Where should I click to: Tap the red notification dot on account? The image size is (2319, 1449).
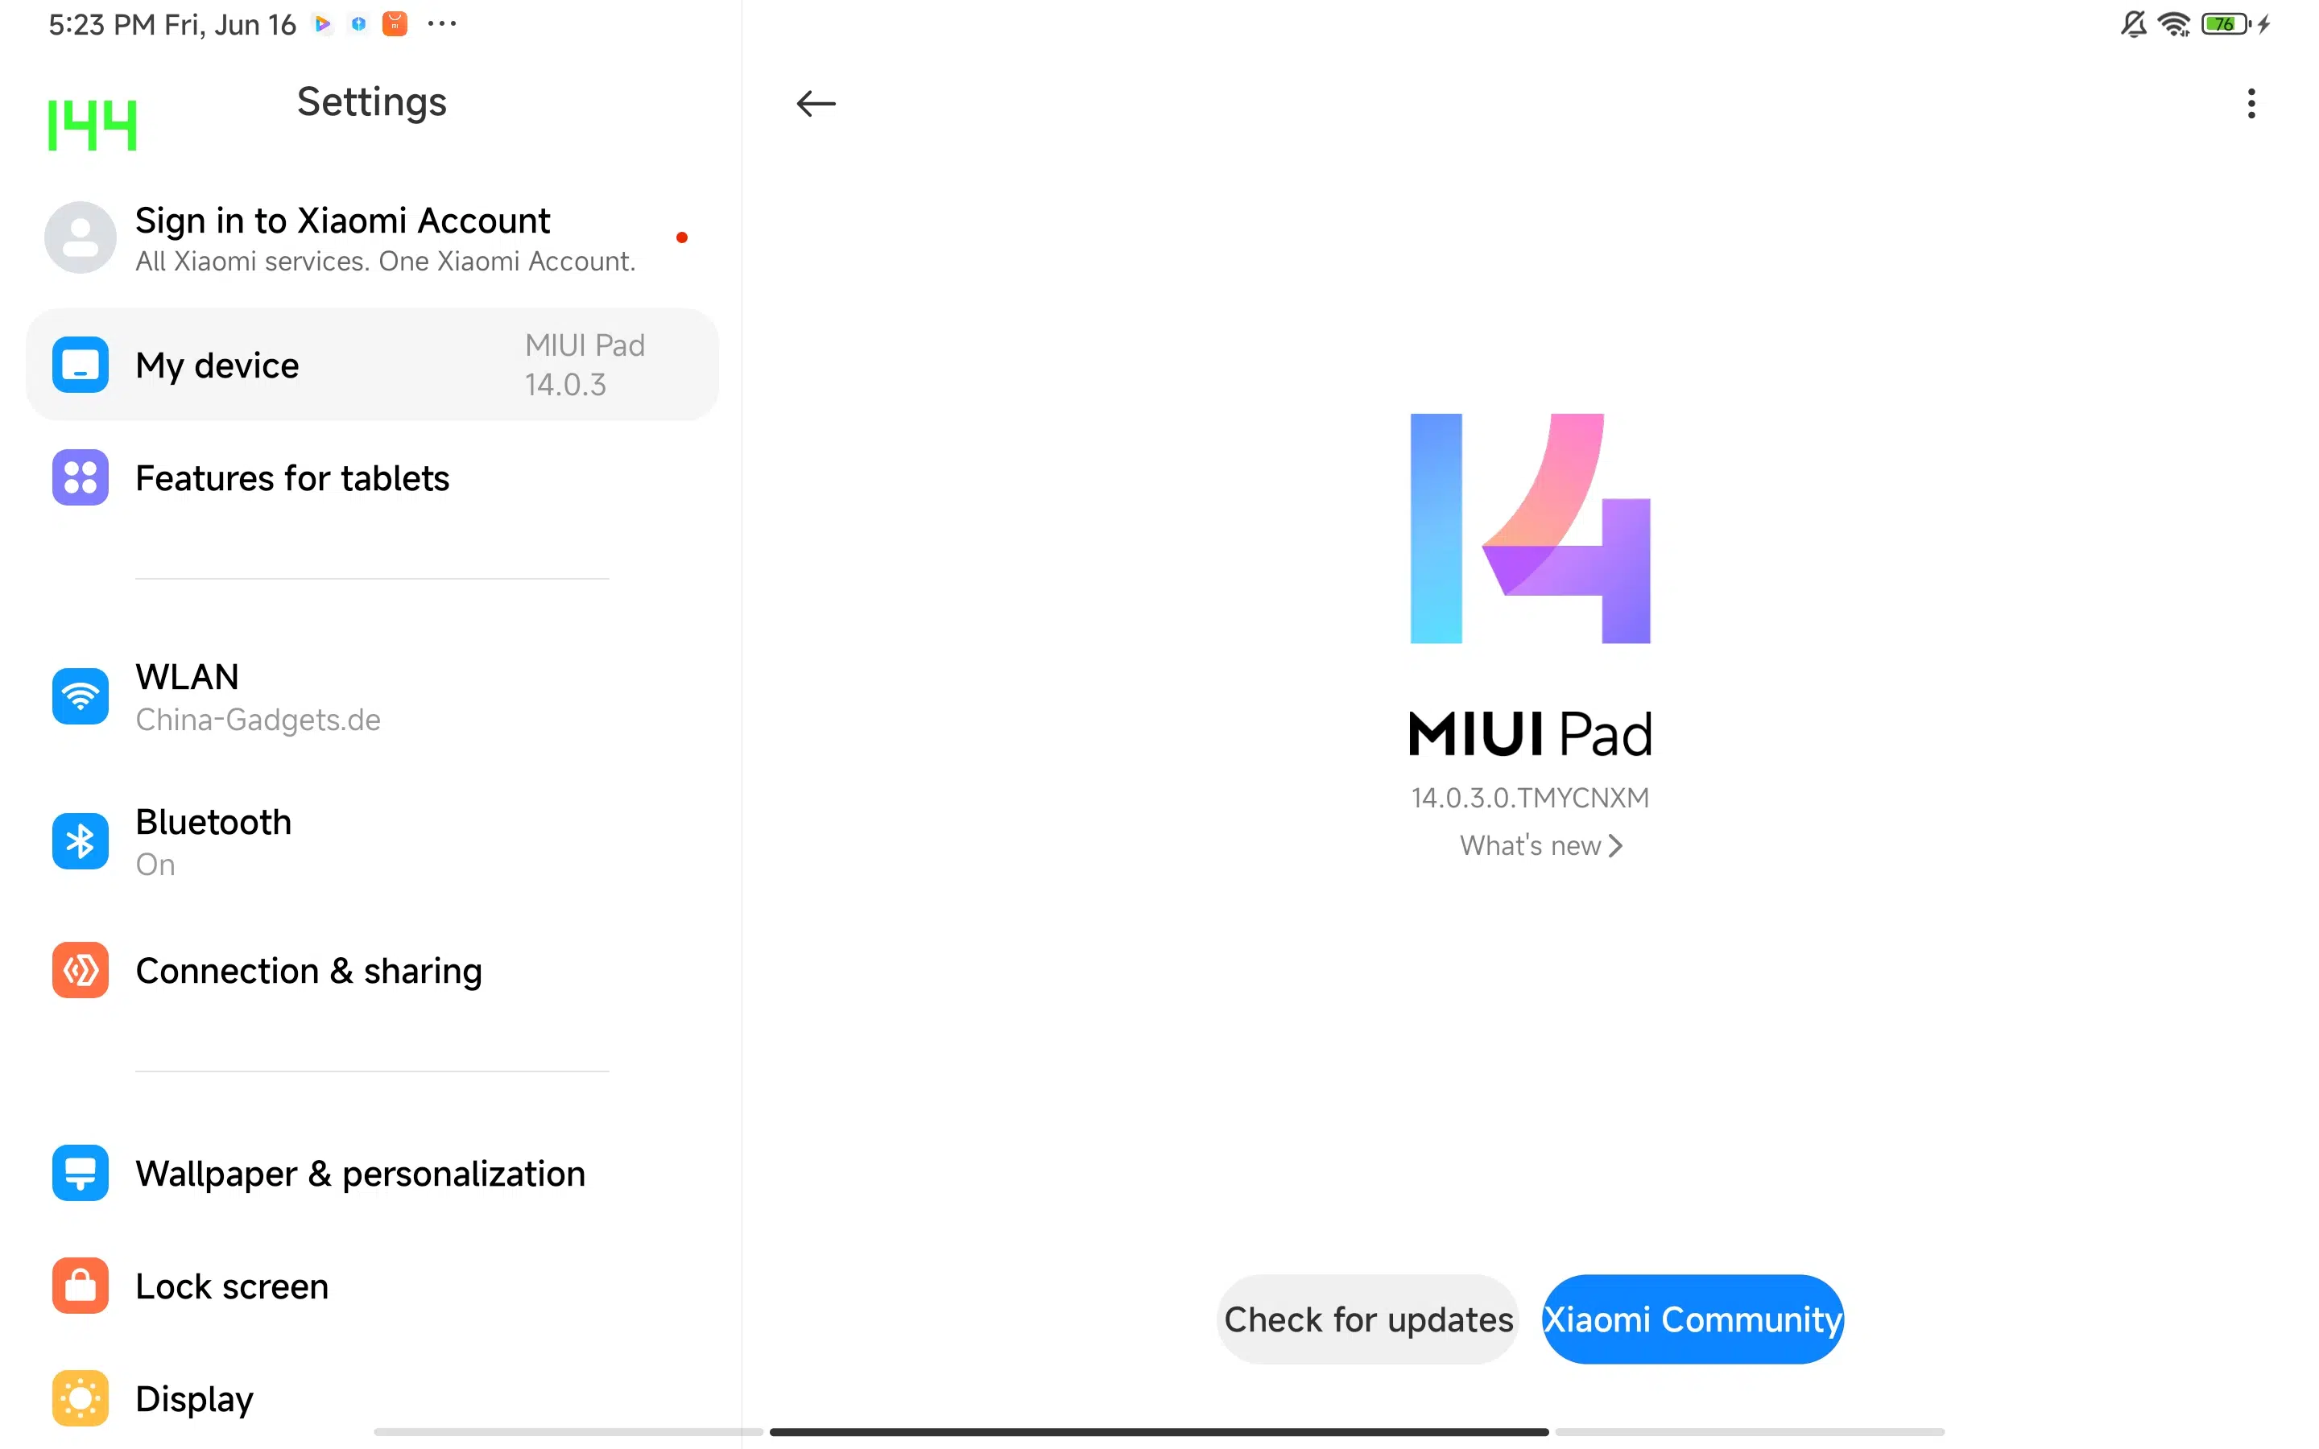point(681,237)
